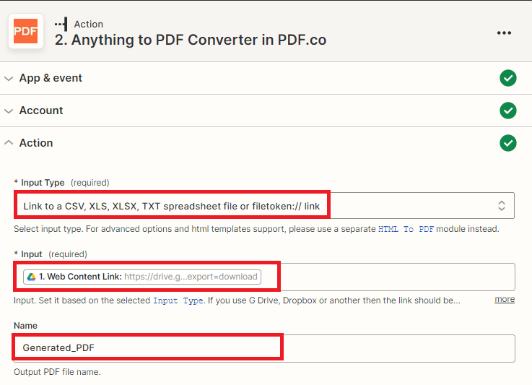Image resolution: width=532 pixels, height=385 pixels.
Task: Click the Action section green checkmark
Action: pos(508,143)
